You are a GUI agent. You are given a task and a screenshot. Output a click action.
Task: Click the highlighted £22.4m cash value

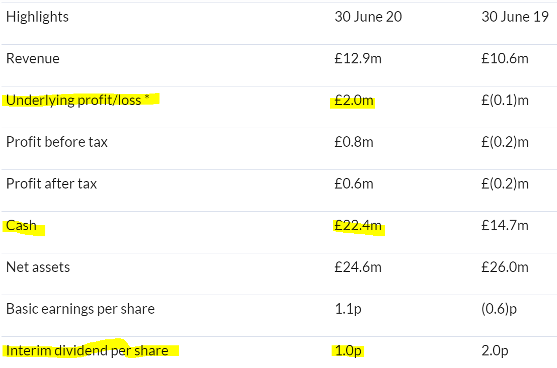point(358,226)
